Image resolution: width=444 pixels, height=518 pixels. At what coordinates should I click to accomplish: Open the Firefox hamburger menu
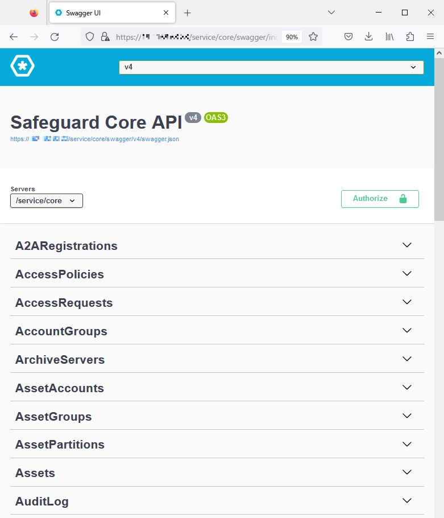(x=430, y=36)
